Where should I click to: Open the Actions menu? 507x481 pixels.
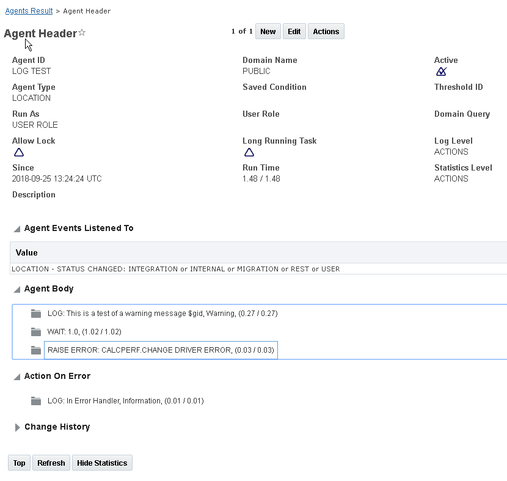click(326, 32)
